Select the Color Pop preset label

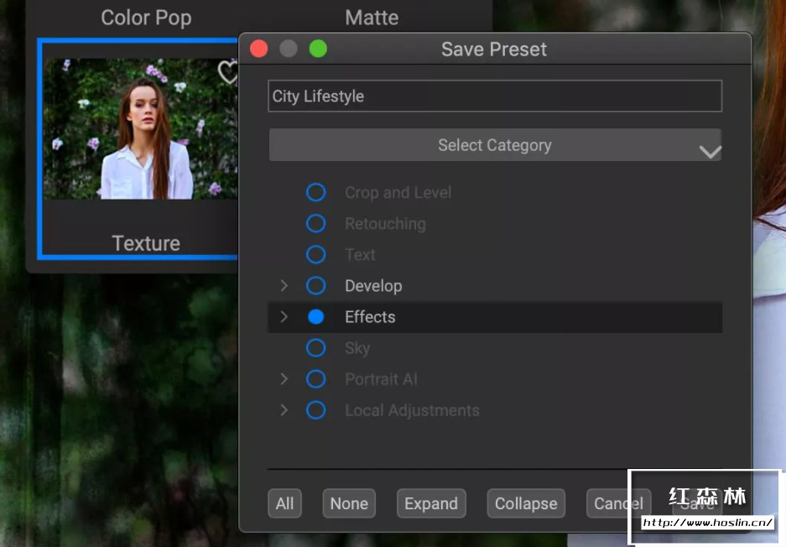(x=146, y=18)
